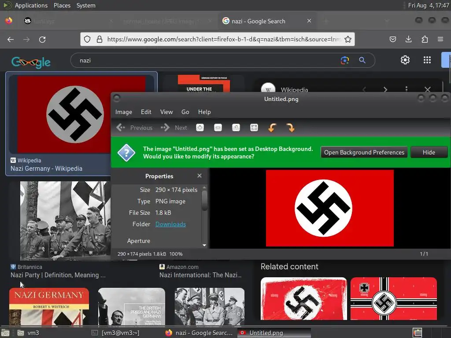Open Firefox downloads panel
The width and height of the screenshot is (451, 338).
point(408,39)
